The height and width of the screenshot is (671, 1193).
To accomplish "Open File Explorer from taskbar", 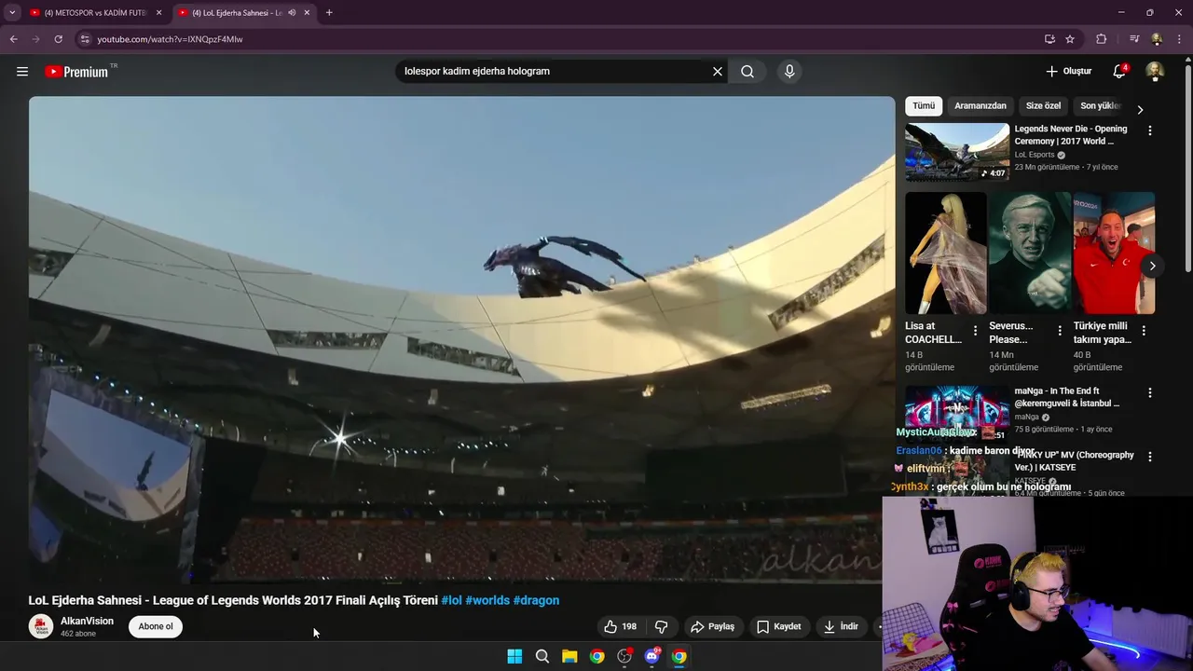I will tap(569, 656).
